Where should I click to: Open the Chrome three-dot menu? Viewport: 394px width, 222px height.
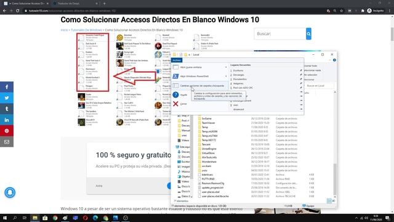coord(390,11)
